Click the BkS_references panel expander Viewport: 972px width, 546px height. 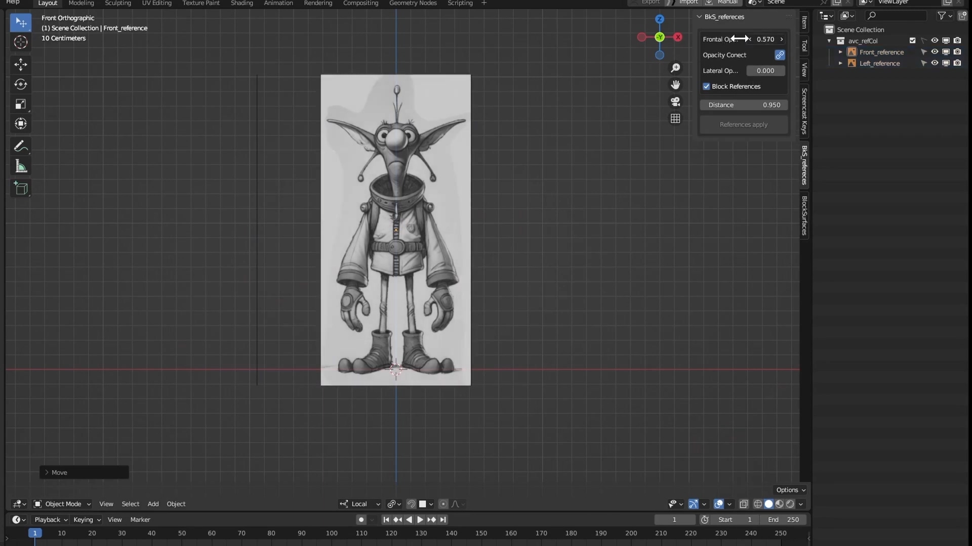click(x=700, y=16)
